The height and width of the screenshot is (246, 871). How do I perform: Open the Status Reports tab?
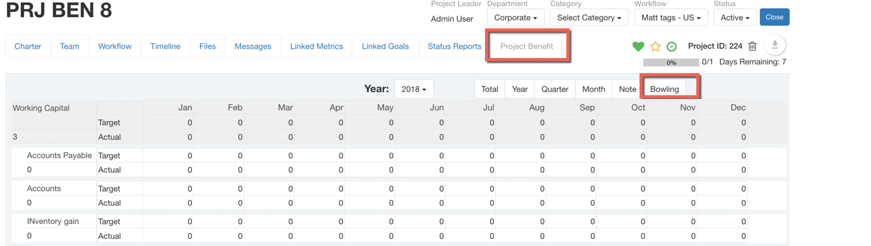[454, 46]
